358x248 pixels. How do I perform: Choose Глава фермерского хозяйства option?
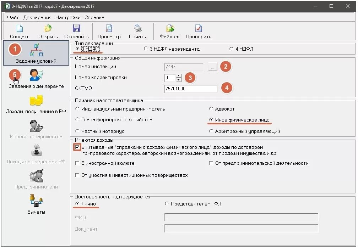coord(77,119)
